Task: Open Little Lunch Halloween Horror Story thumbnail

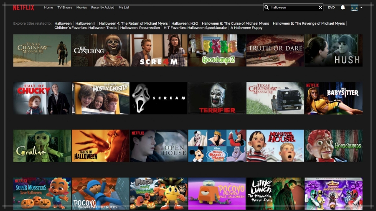Action: pyautogui.click(x=275, y=193)
